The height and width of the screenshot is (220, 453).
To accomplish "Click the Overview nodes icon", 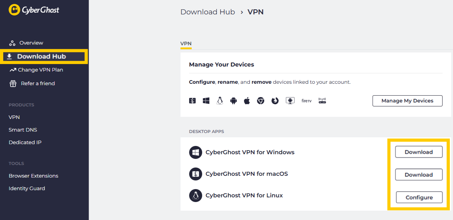I will pos(12,43).
